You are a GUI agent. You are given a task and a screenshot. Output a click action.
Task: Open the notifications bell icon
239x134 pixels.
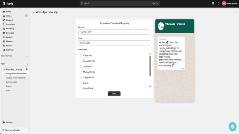[219, 3]
